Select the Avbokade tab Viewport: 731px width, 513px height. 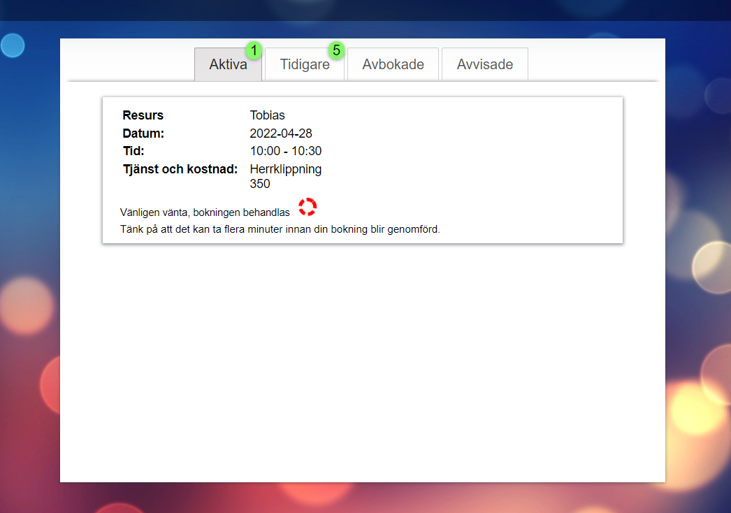[393, 65]
